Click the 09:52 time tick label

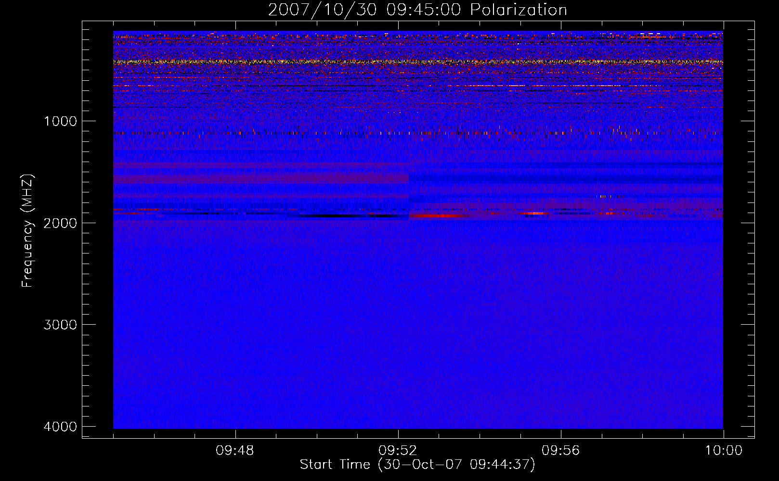[398, 451]
